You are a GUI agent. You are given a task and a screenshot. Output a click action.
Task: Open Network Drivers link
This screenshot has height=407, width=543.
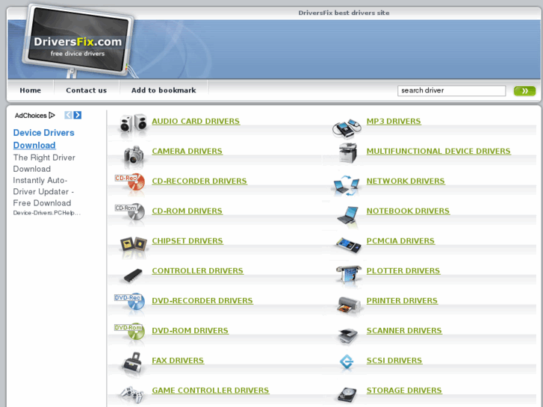click(x=406, y=181)
